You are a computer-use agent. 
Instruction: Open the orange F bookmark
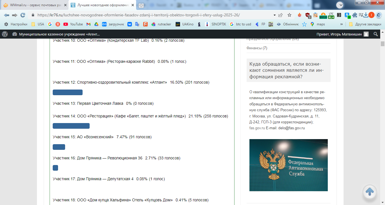point(145,24)
